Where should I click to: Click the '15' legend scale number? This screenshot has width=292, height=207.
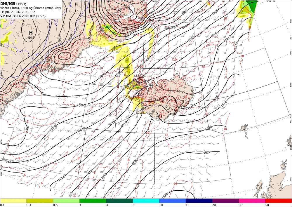coord(187,205)
